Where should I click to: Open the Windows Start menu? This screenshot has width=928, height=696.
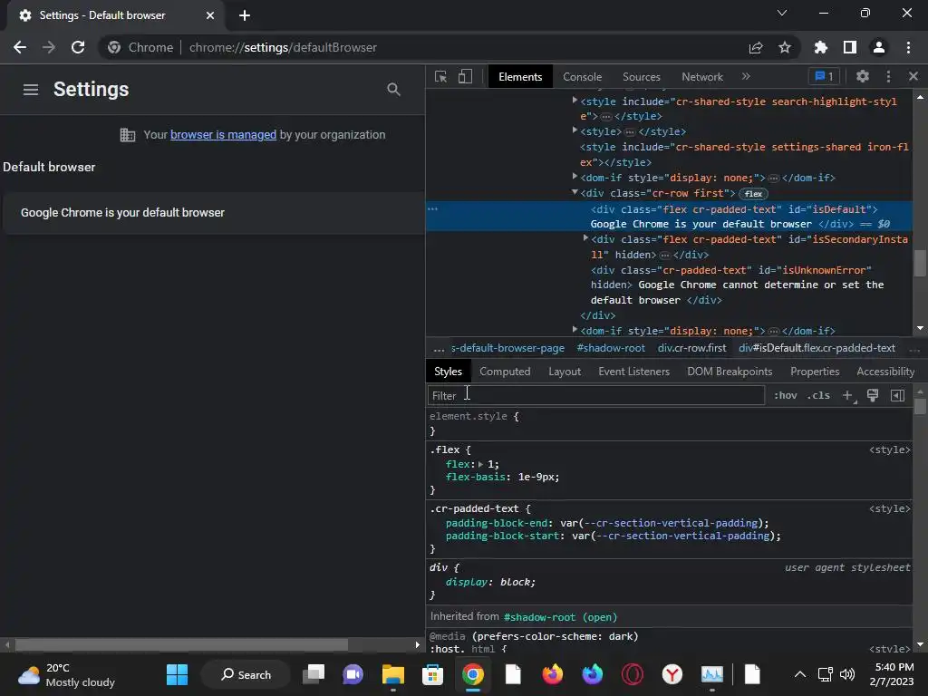pos(177,674)
